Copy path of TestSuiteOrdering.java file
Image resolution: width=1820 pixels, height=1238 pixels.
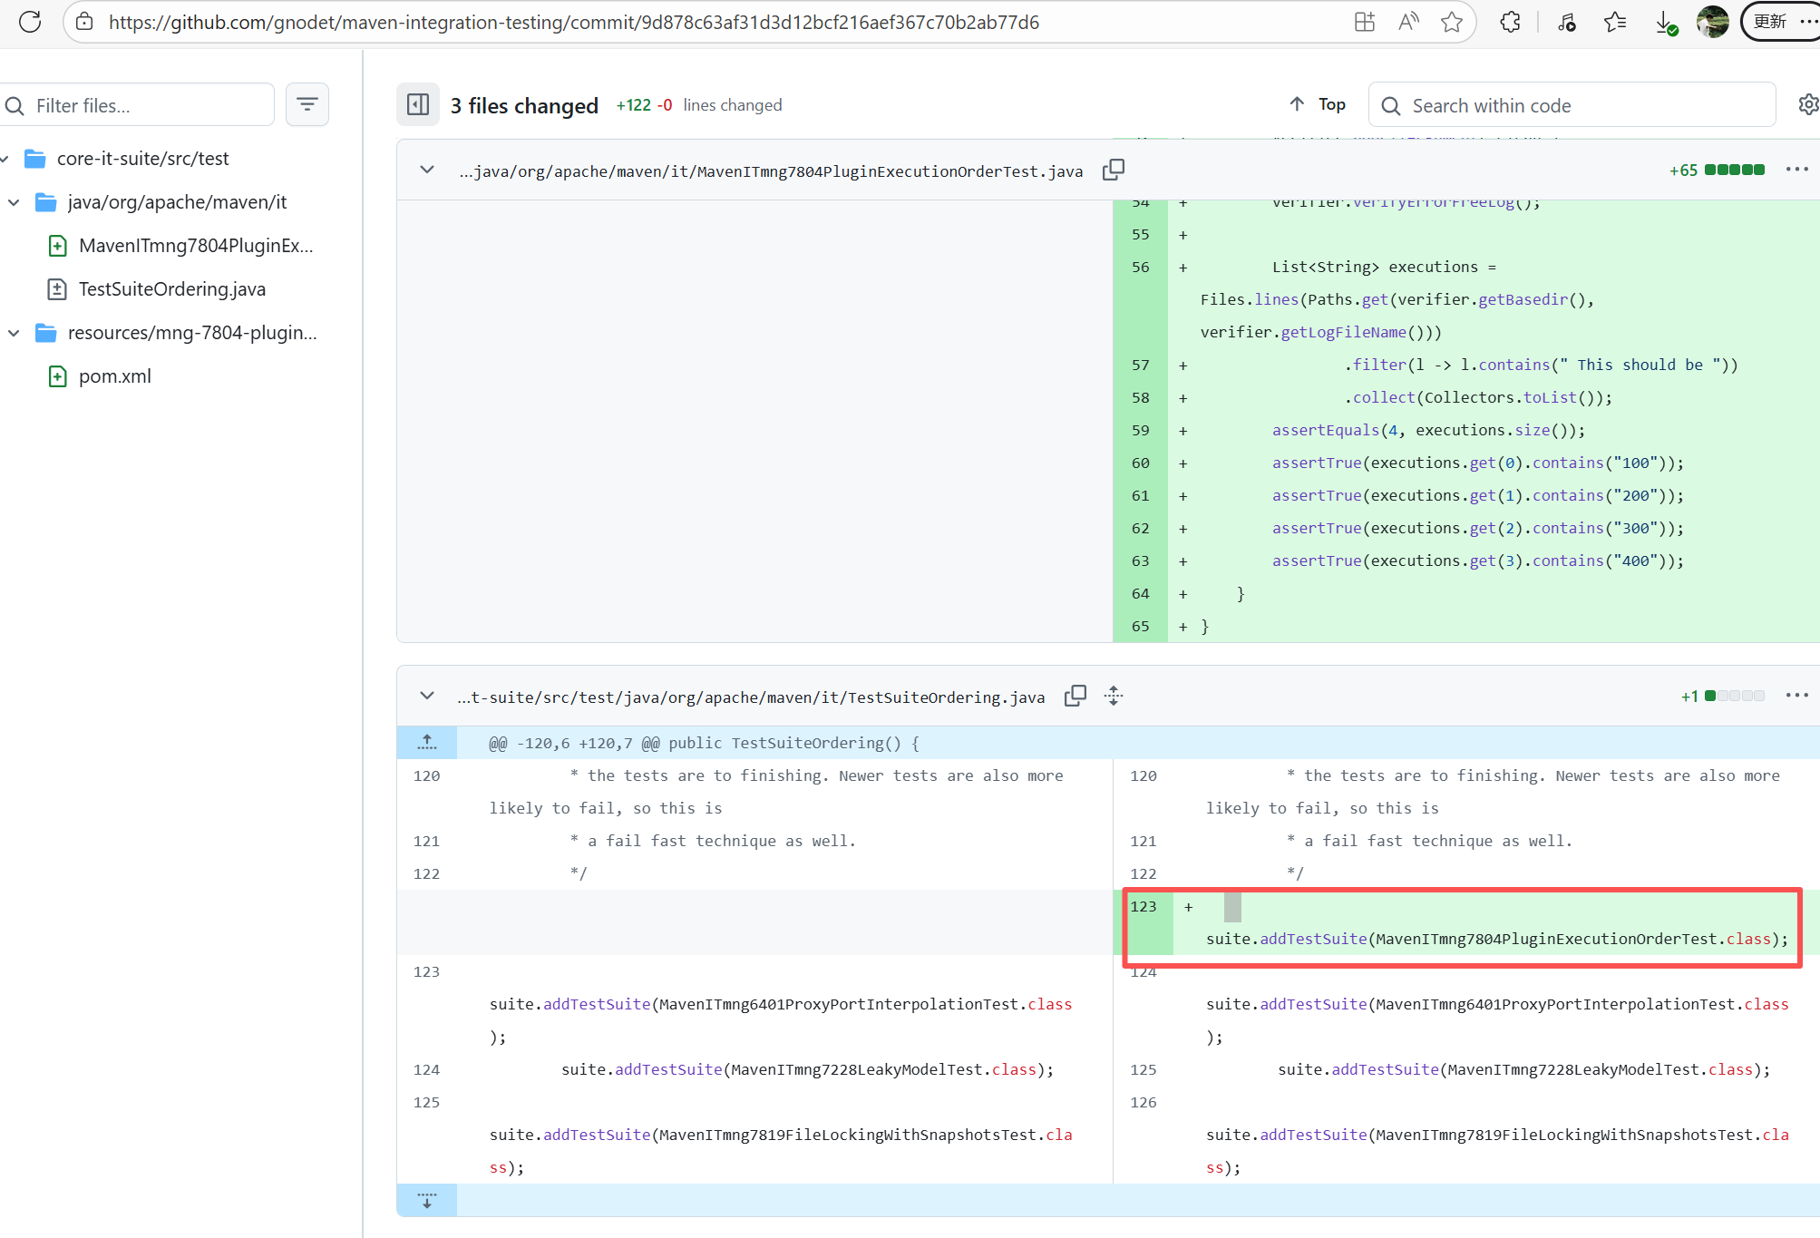1075,696
